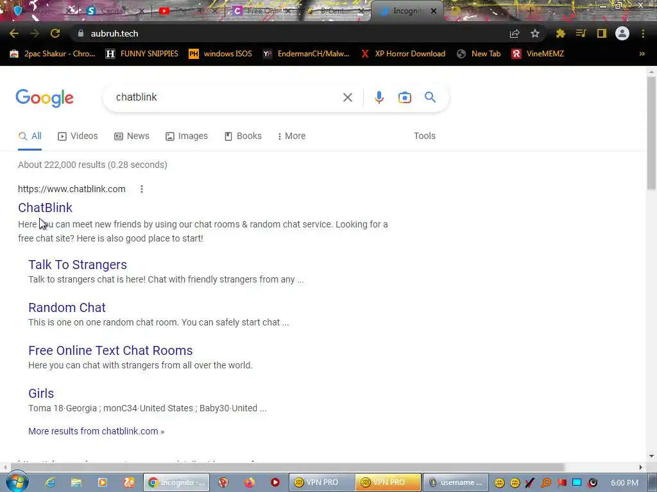Switch to the Images tab
Viewport: 657px width, 492px height.
(x=187, y=136)
